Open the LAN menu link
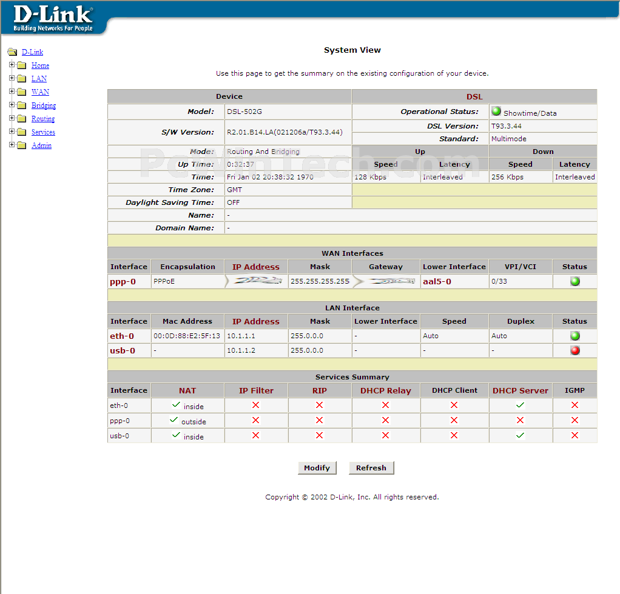Viewport: 620px width, 594px height. [x=39, y=79]
